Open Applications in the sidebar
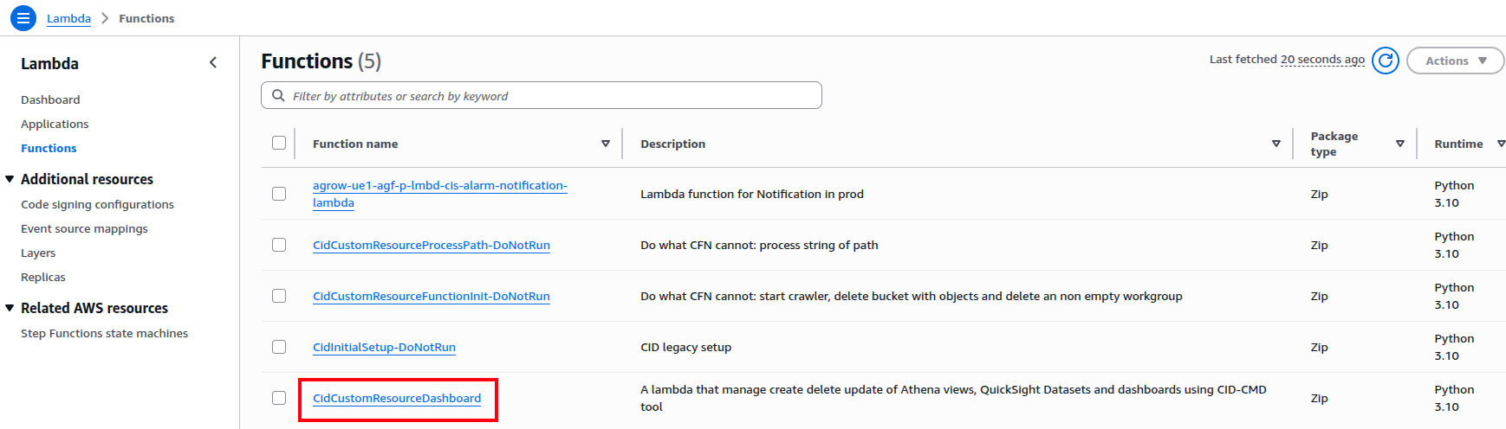 [55, 124]
